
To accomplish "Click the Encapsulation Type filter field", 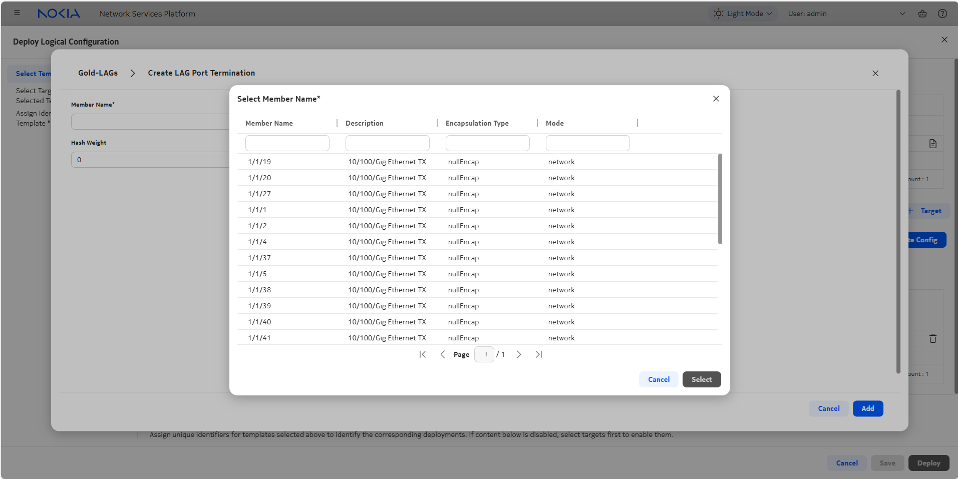I will click(487, 143).
